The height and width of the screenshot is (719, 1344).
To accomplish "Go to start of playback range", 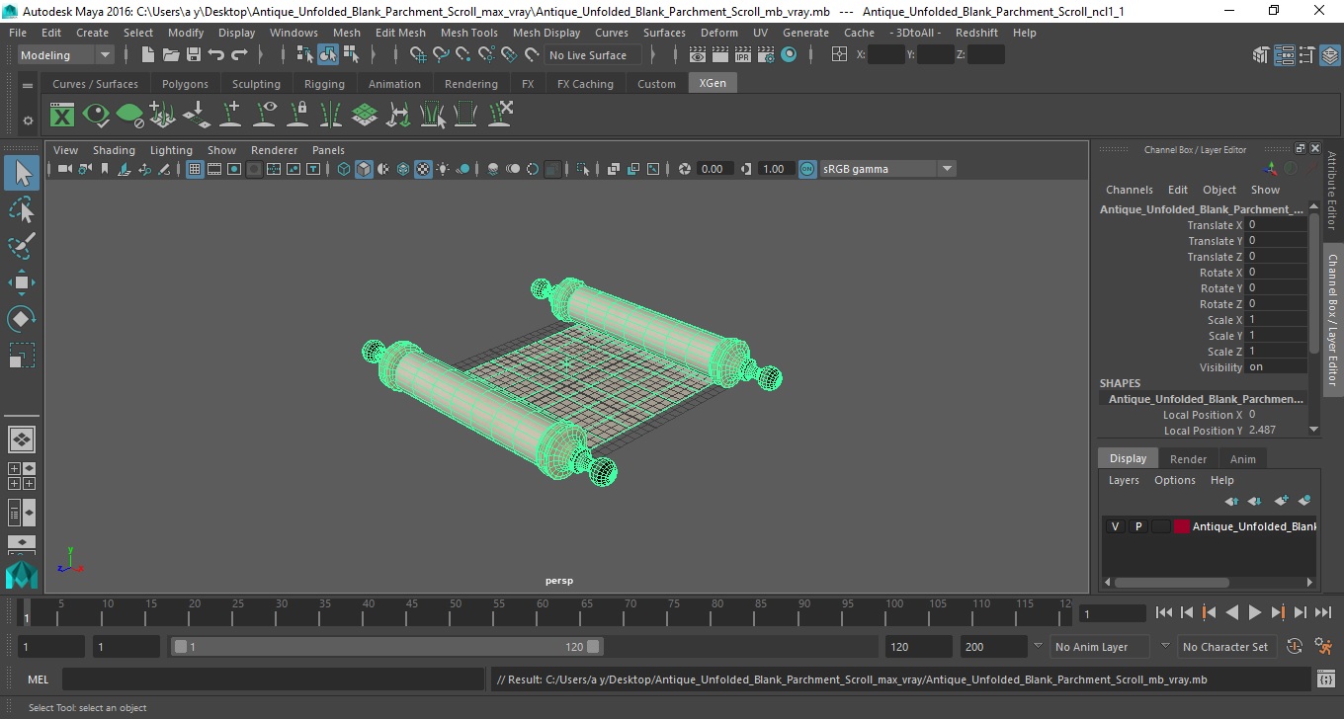I will click(1164, 612).
